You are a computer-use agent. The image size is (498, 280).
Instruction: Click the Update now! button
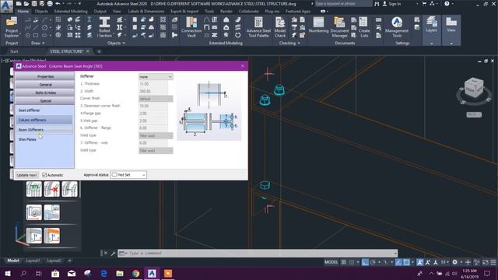pyautogui.click(x=27, y=175)
